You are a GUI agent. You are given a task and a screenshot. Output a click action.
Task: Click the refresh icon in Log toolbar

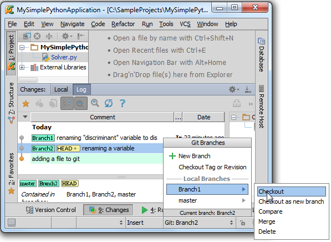(109, 103)
